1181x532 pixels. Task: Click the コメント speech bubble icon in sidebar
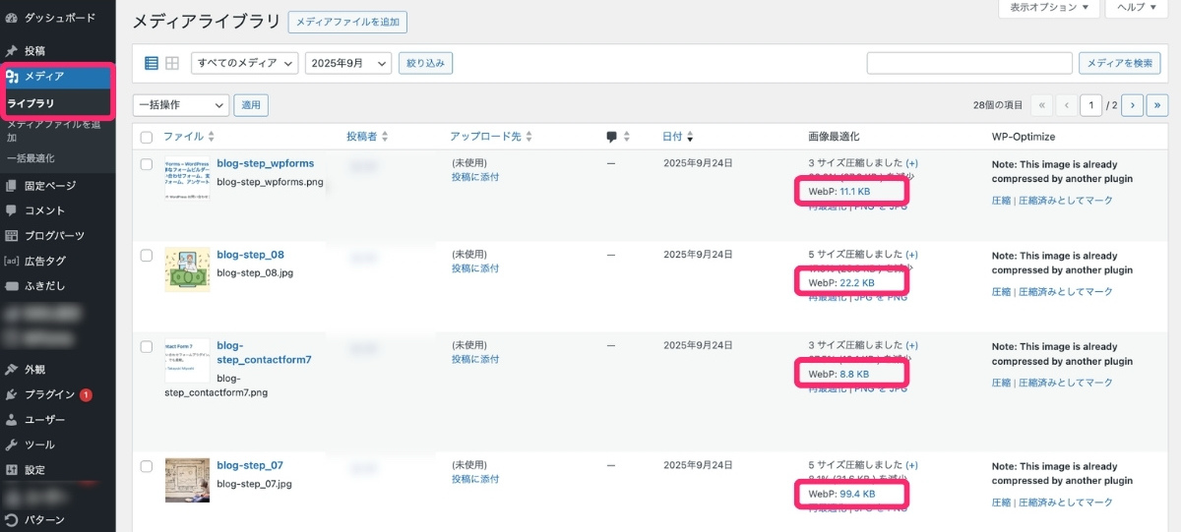point(12,210)
